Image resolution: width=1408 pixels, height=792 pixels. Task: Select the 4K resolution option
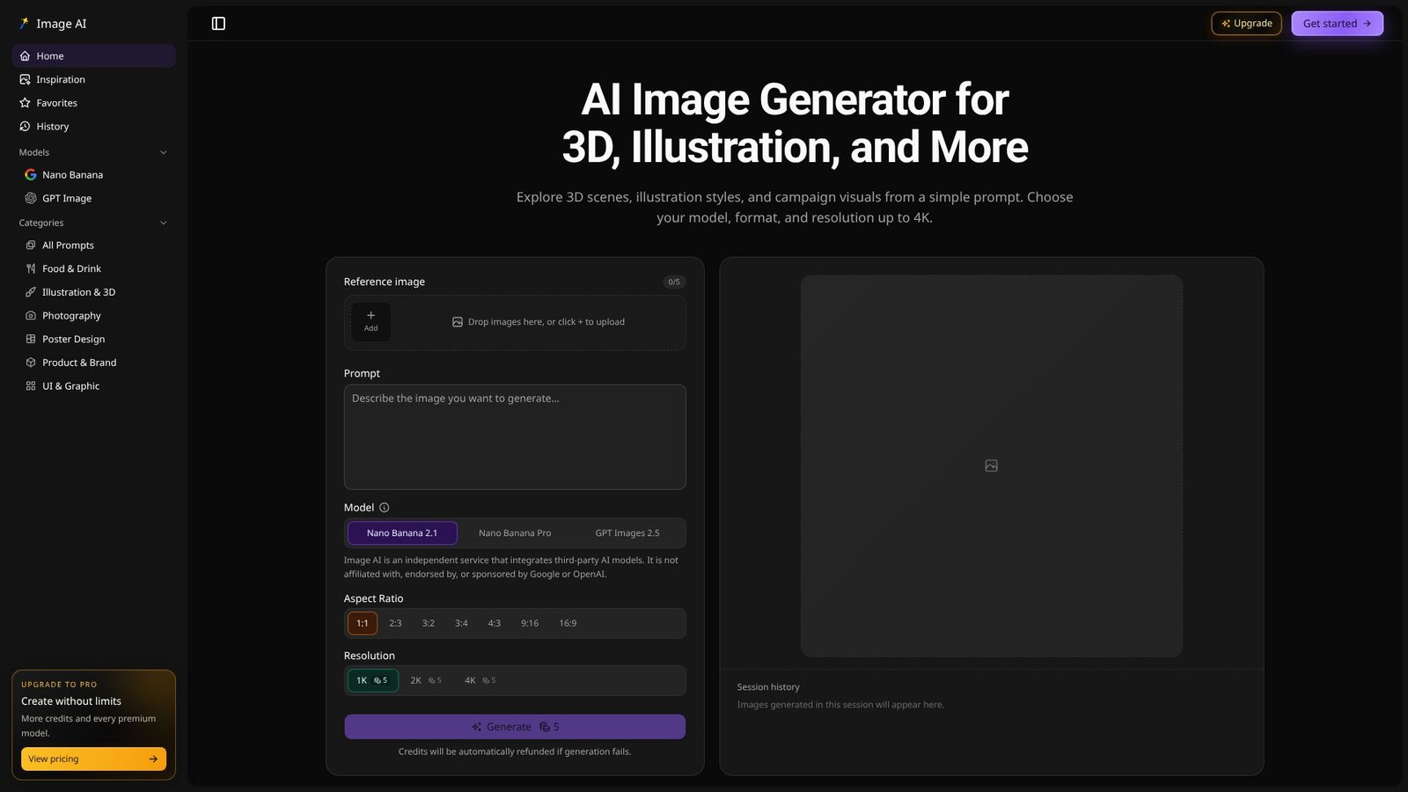(x=480, y=680)
